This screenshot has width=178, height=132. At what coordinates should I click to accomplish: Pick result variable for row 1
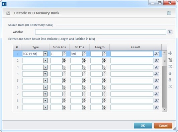point(157,54)
